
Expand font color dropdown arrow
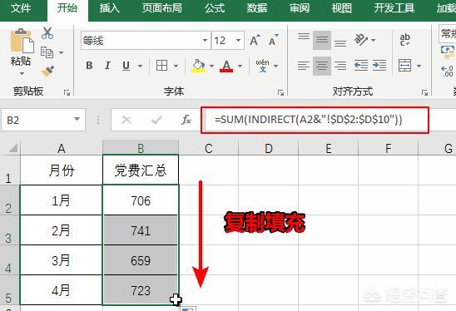(240, 66)
